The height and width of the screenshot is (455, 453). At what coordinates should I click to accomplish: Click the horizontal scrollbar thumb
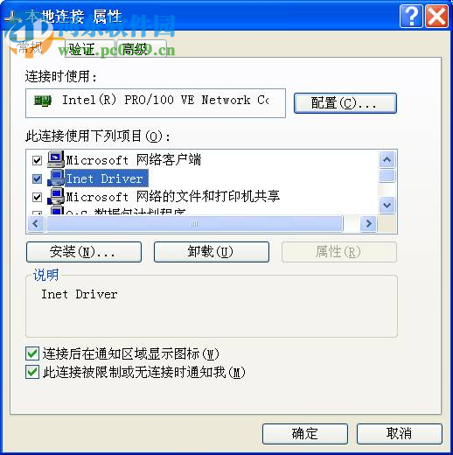point(194,224)
